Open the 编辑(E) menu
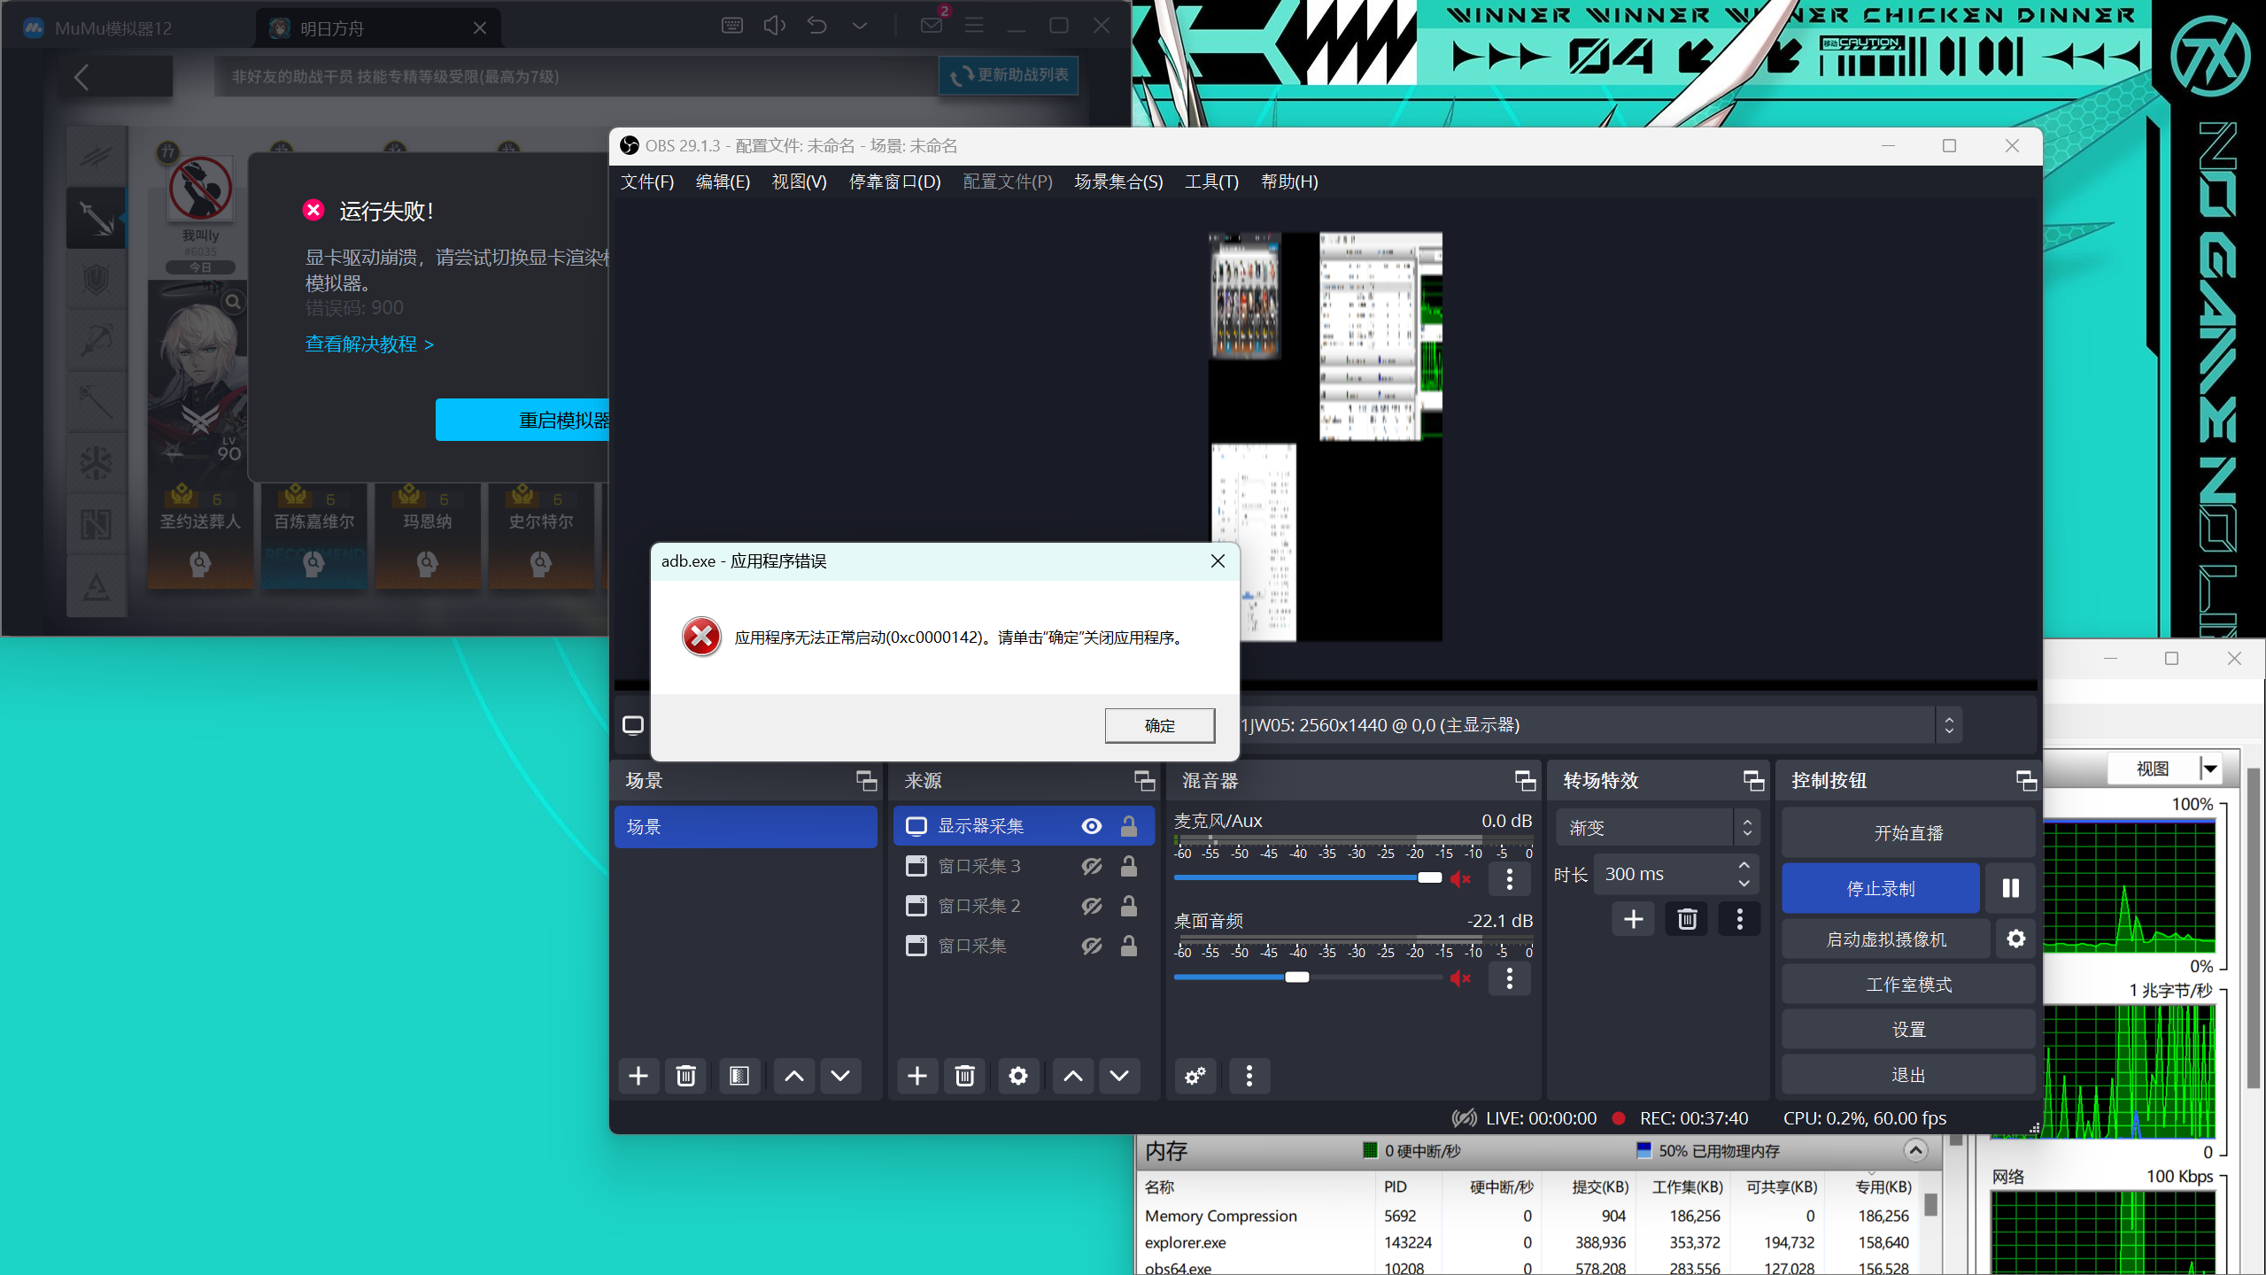The width and height of the screenshot is (2266, 1275). [x=723, y=182]
